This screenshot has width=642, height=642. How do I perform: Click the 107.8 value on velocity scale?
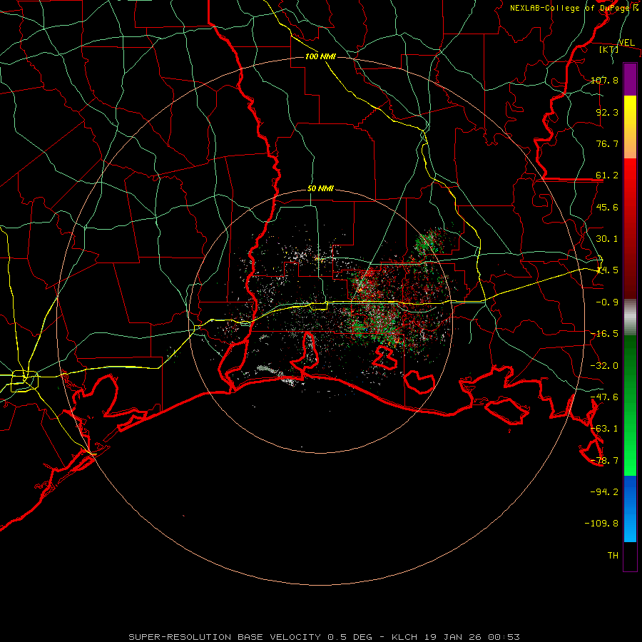[604, 80]
